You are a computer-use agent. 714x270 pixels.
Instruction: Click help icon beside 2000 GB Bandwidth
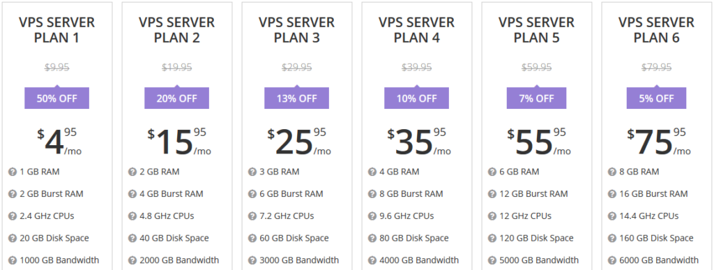132,260
